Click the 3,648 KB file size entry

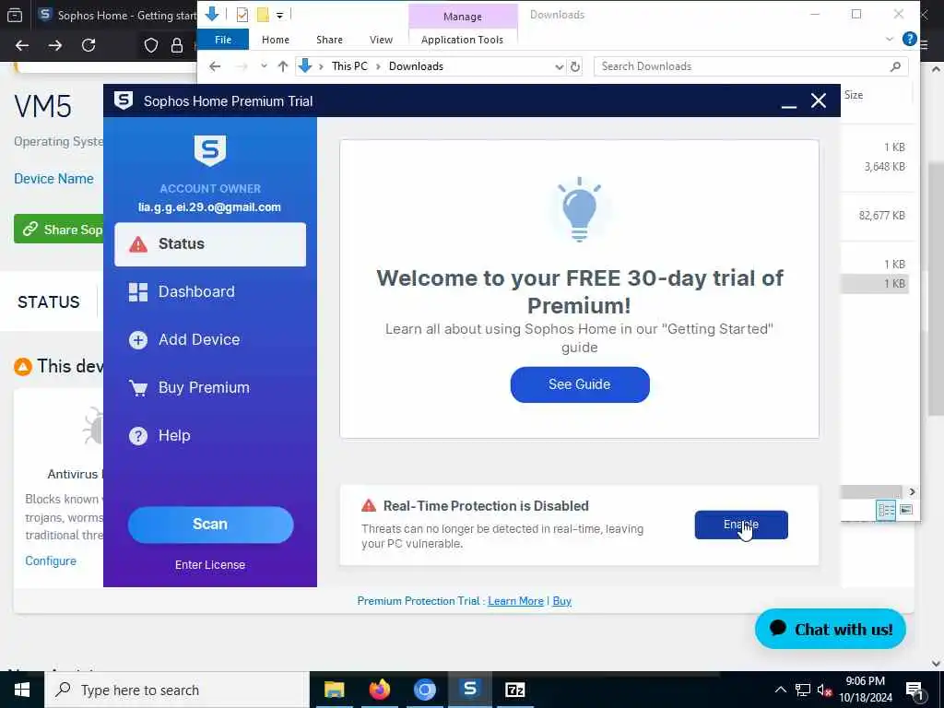point(884,167)
